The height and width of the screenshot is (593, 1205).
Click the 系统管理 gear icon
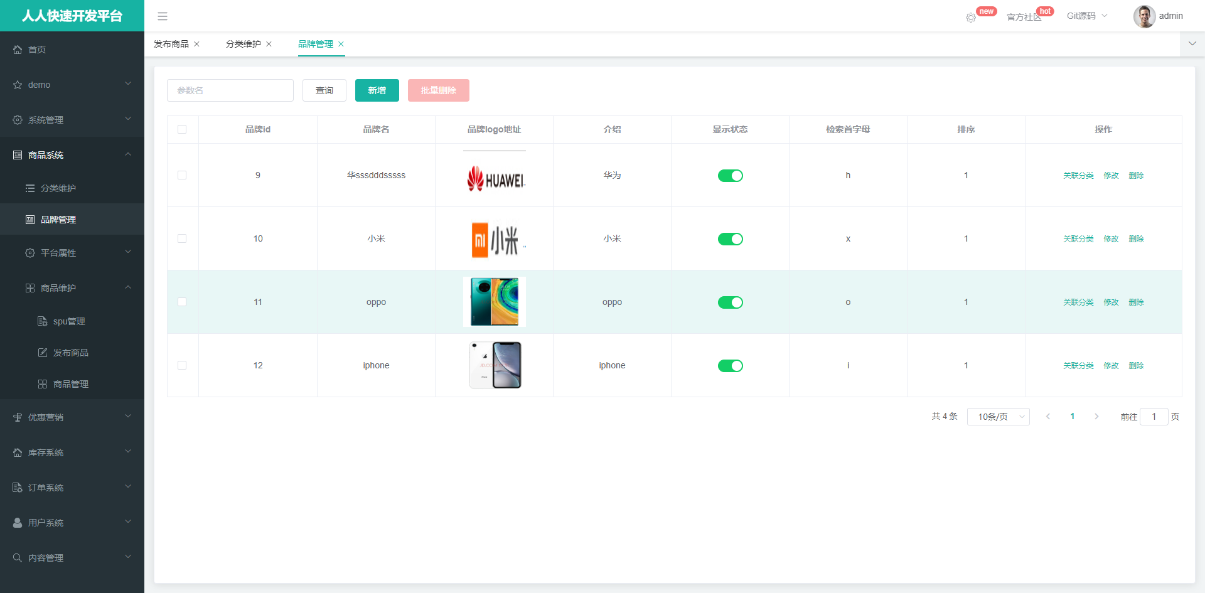pos(18,120)
